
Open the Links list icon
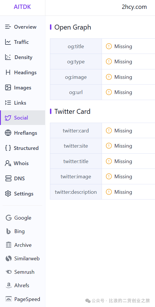pos(8,103)
